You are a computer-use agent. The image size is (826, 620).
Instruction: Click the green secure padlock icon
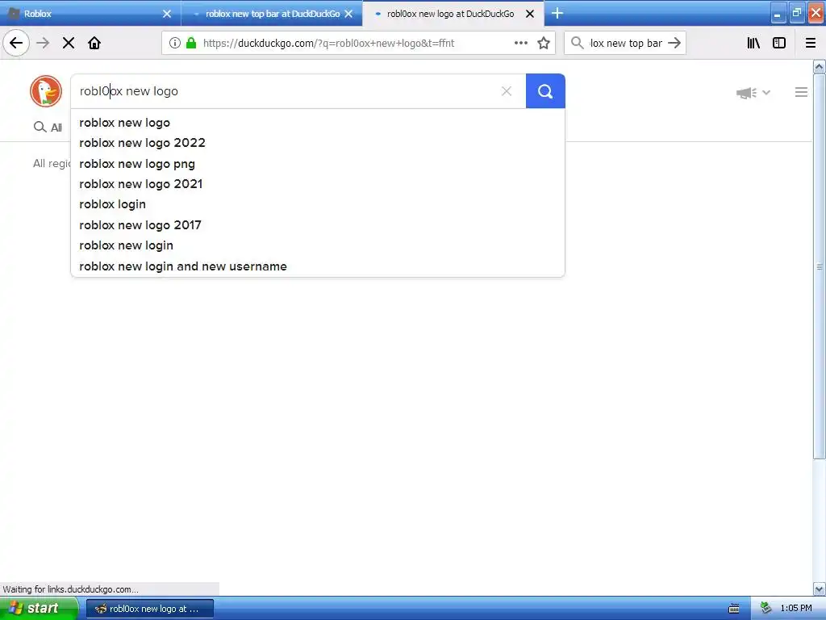pos(191,43)
